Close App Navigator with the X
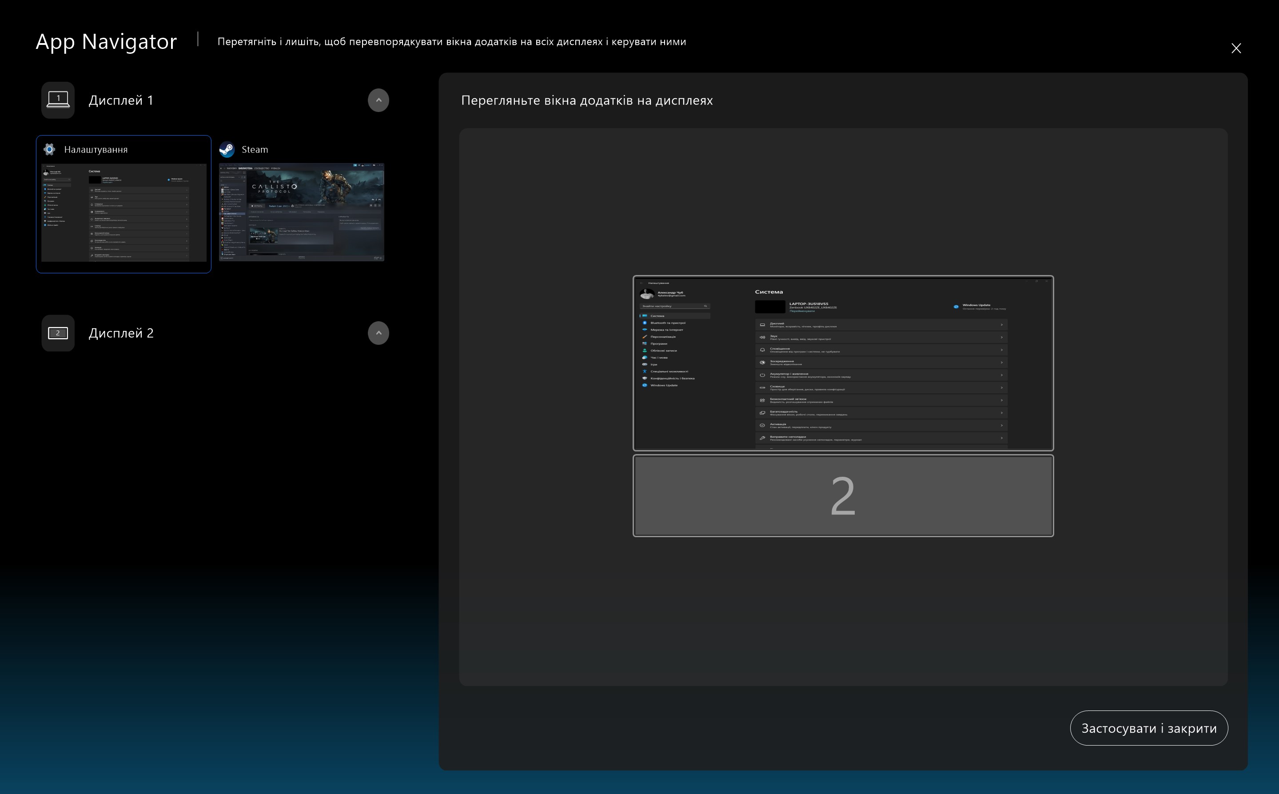 [x=1236, y=48]
